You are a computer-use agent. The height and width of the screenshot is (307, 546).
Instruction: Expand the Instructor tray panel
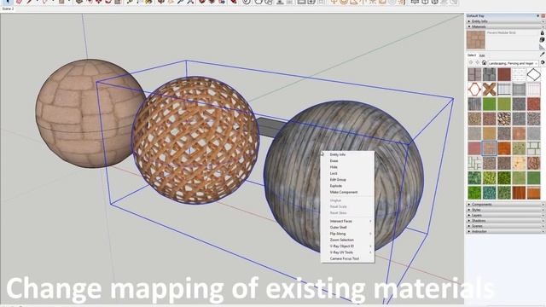click(x=505, y=231)
